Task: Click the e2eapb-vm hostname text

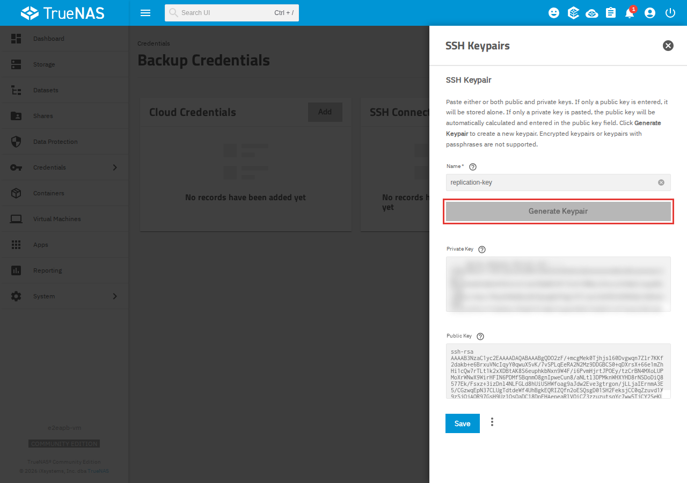Action: pyautogui.click(x=64, y=428)
